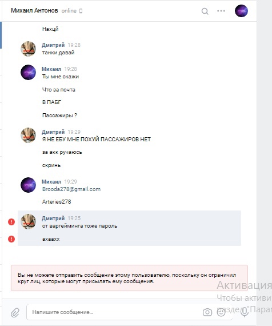Image resolution: width=272 pixels, height=326 pixels.
Task: Click the mobile device icon next to online
Action: click(81, 11)
